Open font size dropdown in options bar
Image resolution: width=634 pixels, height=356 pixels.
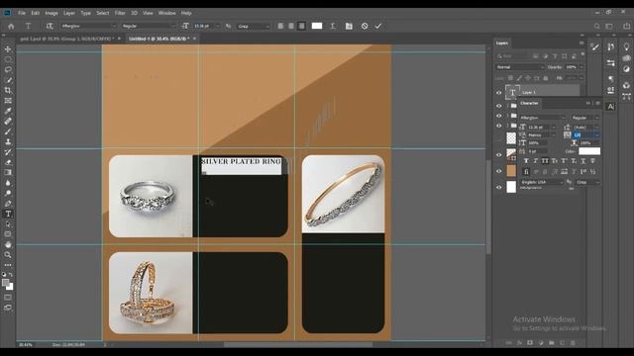[218, 27]
